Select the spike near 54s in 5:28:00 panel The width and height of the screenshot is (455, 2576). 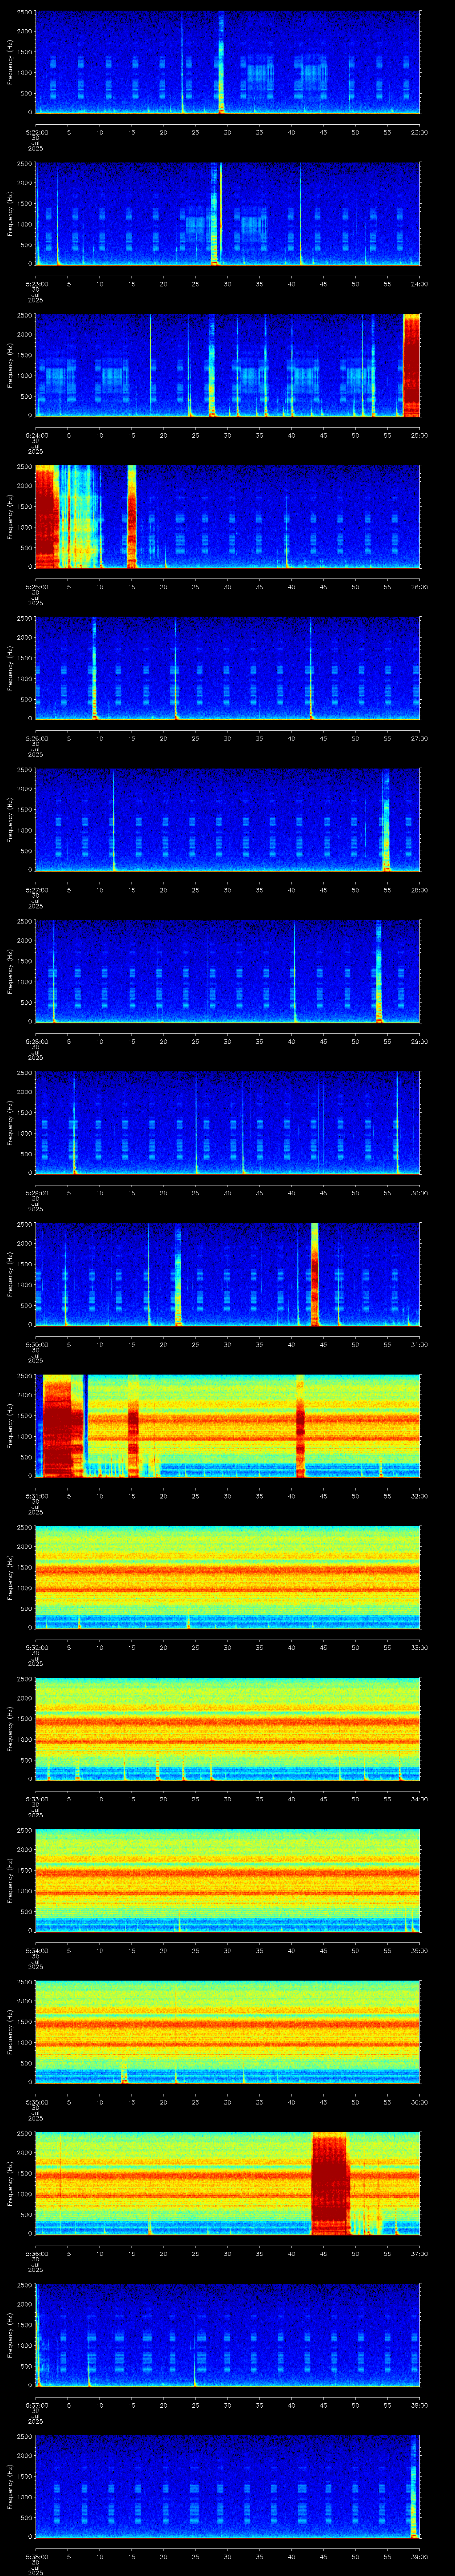379,971
